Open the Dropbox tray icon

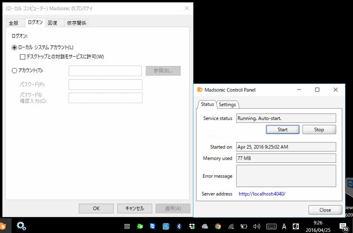(192, 226)
